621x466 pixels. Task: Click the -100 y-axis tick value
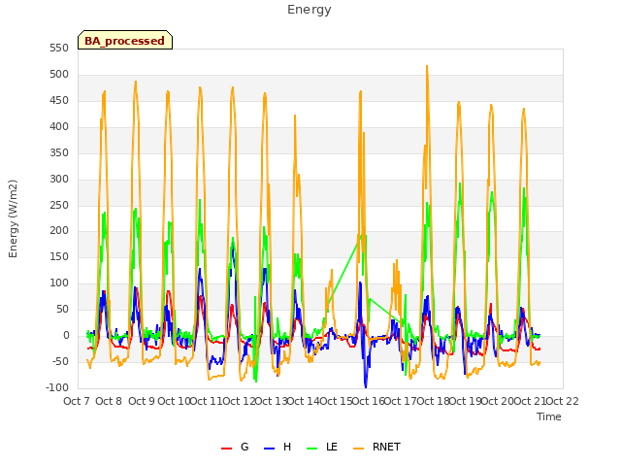pyautogui.click(x=57, y=387)
